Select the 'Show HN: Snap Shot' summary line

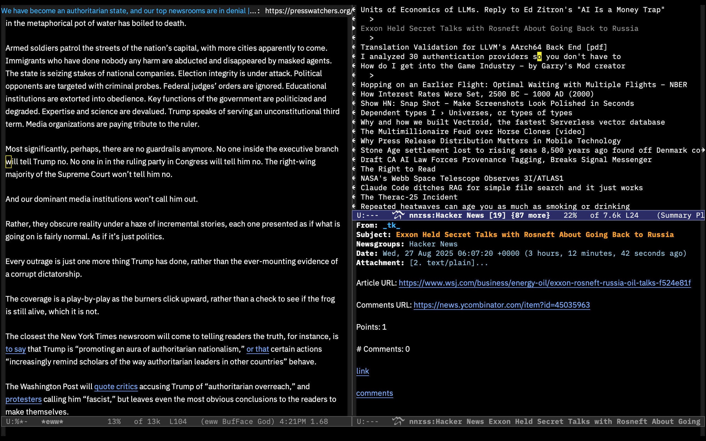(x=497, y=103)
